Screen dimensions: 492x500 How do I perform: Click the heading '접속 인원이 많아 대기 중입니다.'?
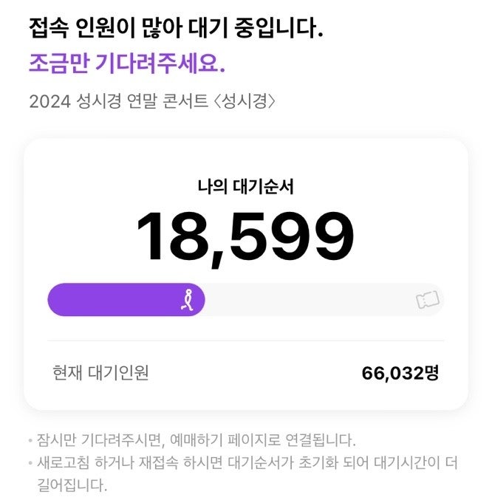177,30
